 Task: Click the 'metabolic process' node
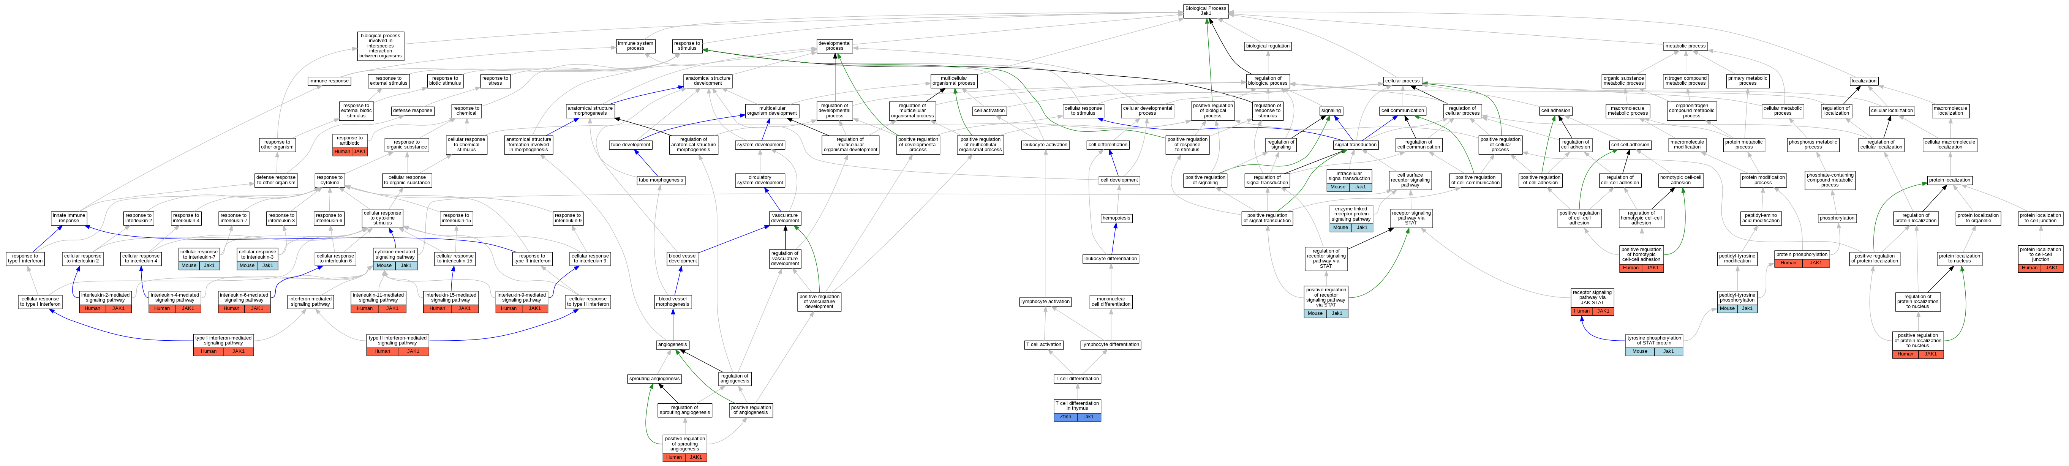click(1685, 46)
